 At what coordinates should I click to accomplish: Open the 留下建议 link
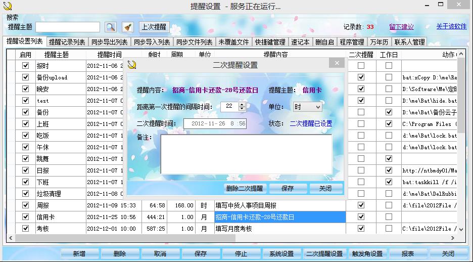(x=401, y=27)
